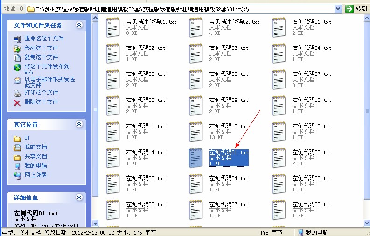Select file icon of 右侧代码11.txt
Image resolution: width=370 pixels, height=236 pixels.
click(112, 132)
